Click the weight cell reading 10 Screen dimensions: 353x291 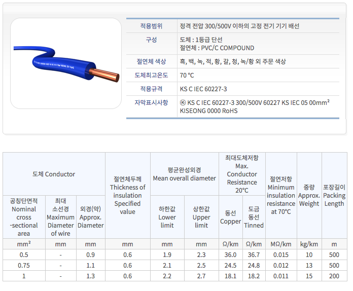coord(309,254)
